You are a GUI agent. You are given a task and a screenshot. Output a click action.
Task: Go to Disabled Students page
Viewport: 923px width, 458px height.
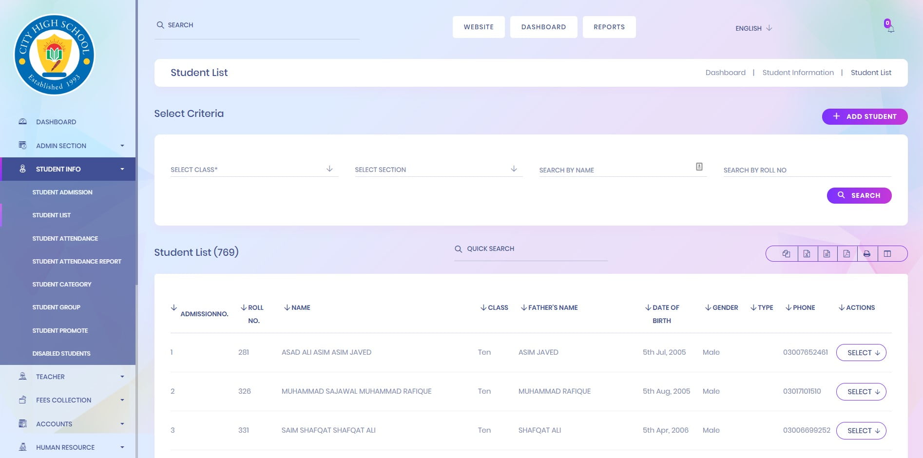(61, 353)
